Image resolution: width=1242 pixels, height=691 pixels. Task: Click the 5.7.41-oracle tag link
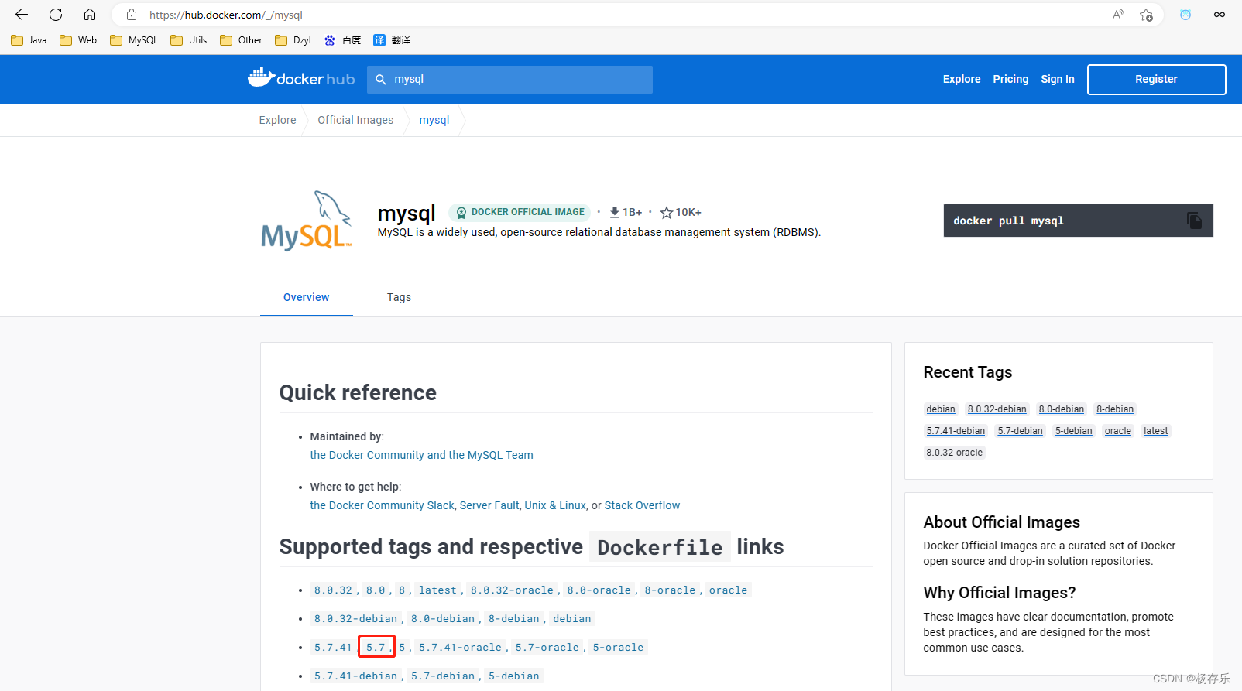click(x=460, y=647)
